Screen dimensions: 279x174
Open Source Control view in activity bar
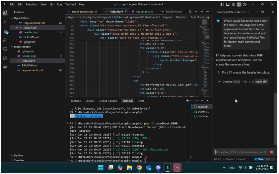click(6, 31)
